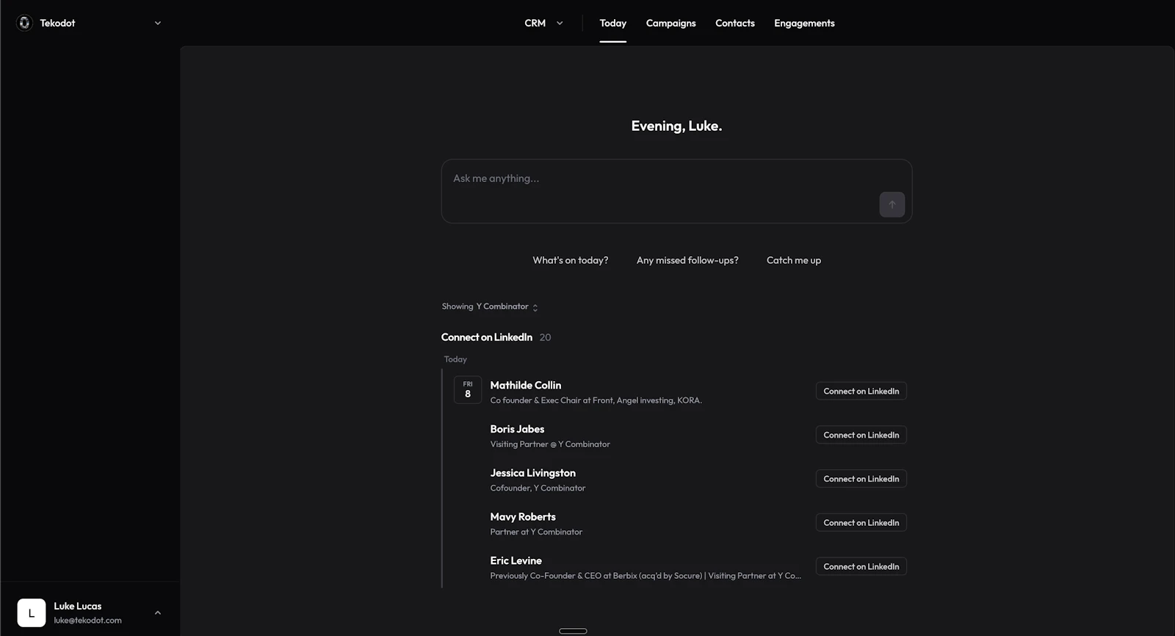
Task: Click the Tekodot logo icon
Action: coord(24,23)
